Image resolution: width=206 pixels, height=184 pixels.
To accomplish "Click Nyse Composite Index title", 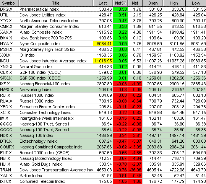I will pyautogui.click(x=40, y=44).
